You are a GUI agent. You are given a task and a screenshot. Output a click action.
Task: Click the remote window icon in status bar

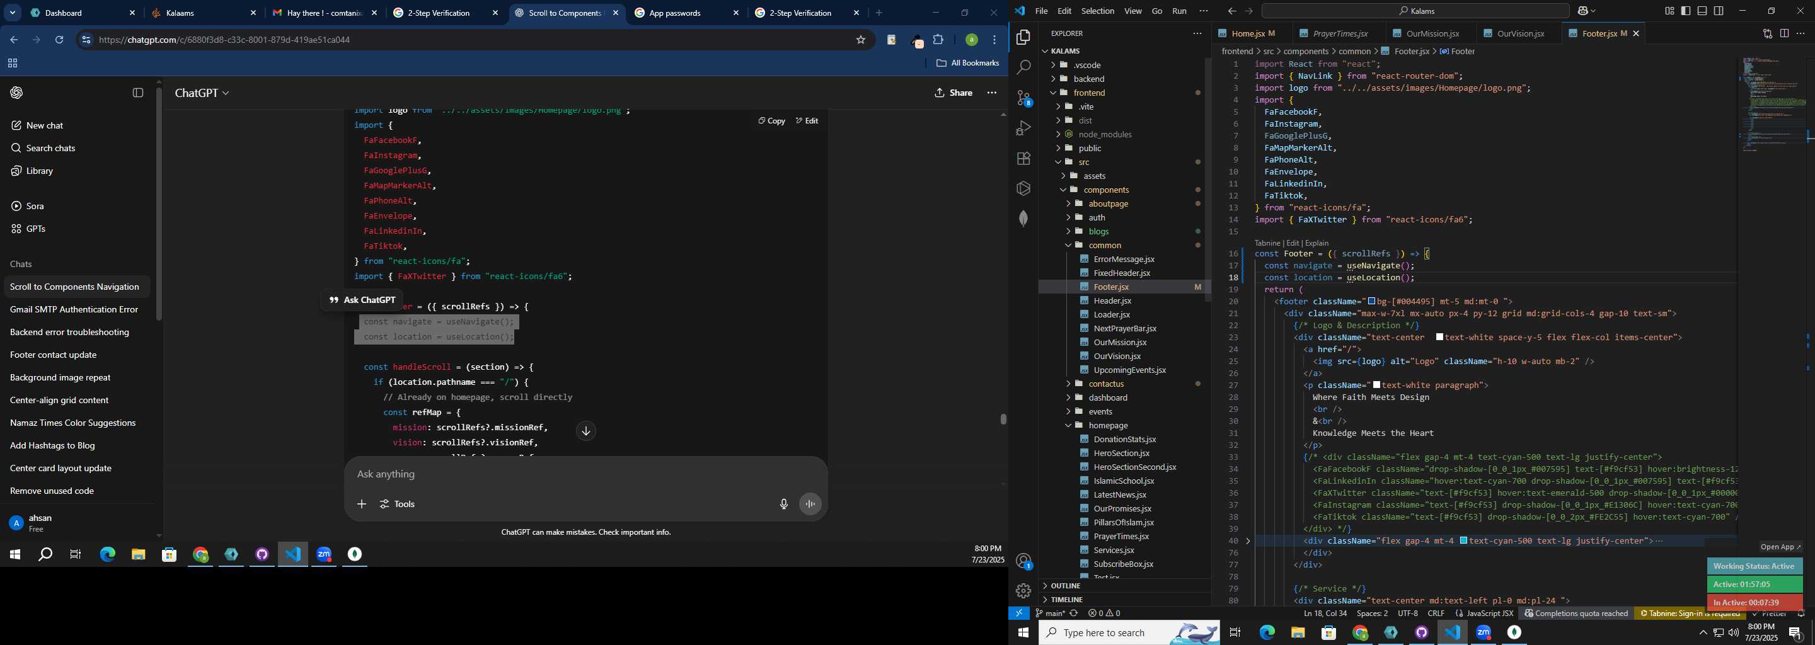[1019, 614]
